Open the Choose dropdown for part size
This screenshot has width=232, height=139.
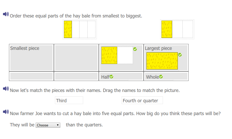point(48,125)
